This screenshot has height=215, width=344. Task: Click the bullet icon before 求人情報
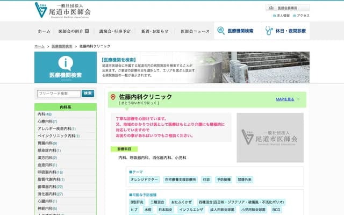[x=274, y=16]
